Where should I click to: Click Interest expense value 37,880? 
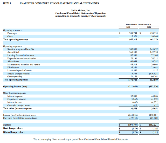click(x=134, y=96)
